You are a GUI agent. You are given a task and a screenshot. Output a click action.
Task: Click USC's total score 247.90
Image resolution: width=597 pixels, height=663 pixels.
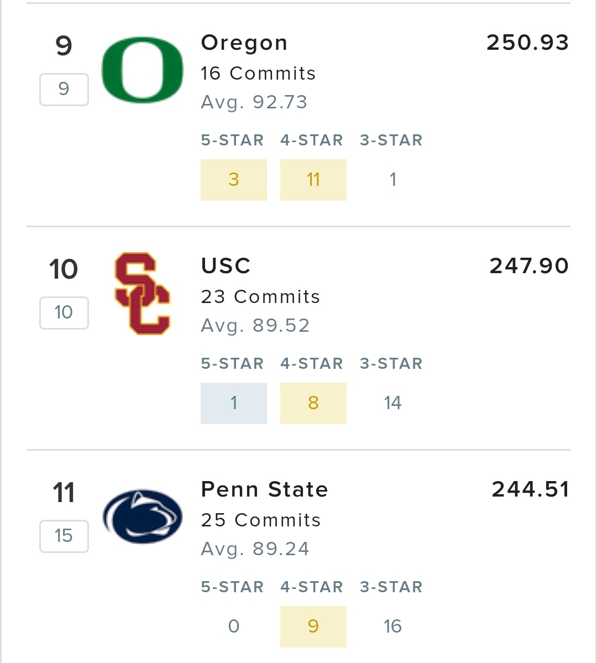529,266
